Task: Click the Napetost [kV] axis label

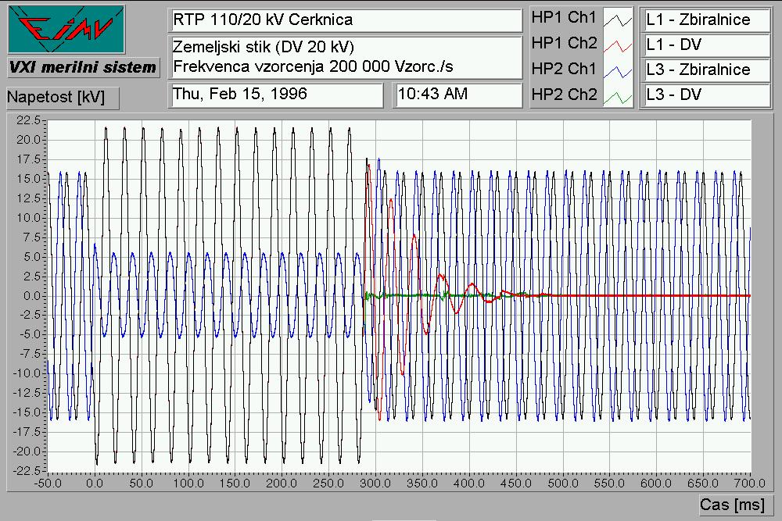Action: pyautogui.click(x=63, y=98)
